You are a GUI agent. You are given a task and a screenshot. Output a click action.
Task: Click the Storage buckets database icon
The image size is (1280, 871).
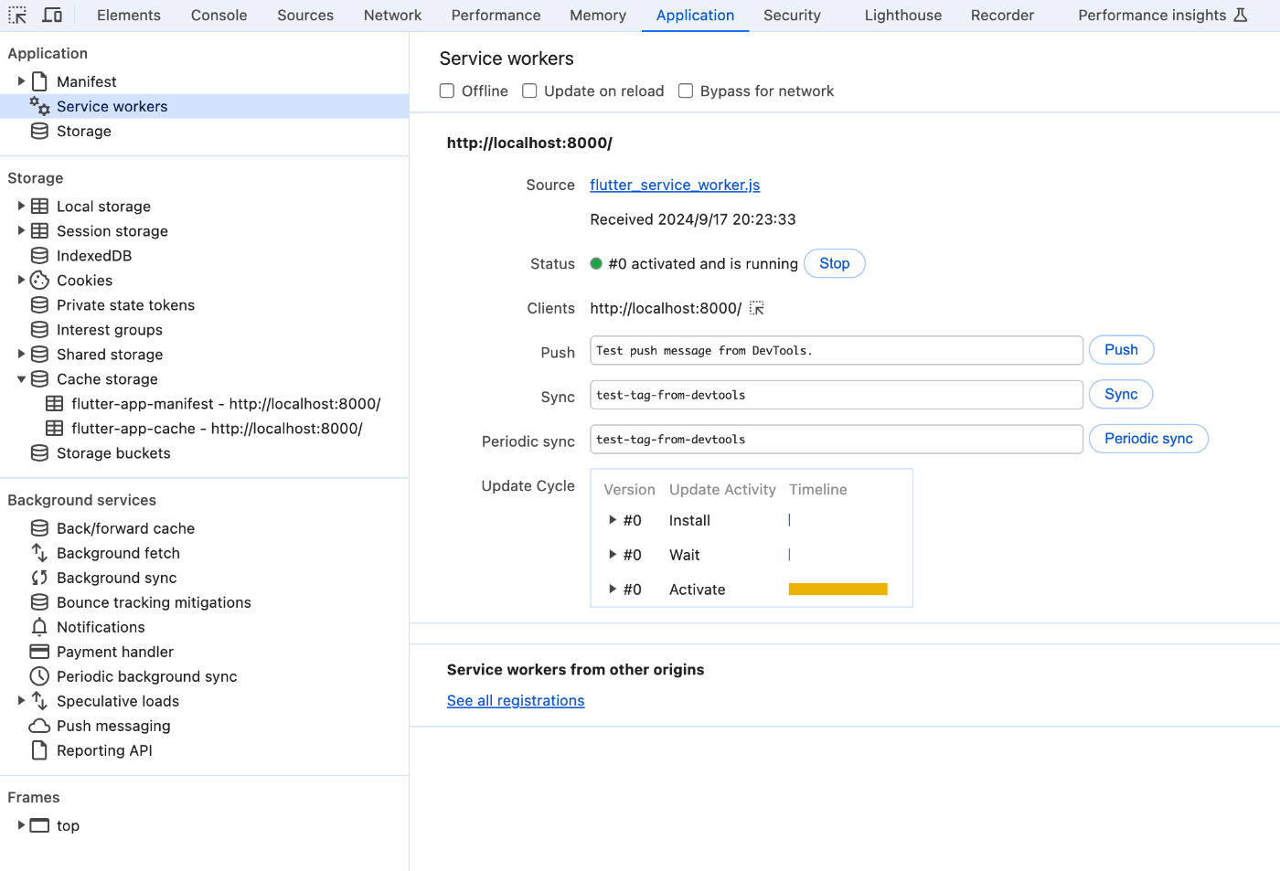click(x=39, y=453)
